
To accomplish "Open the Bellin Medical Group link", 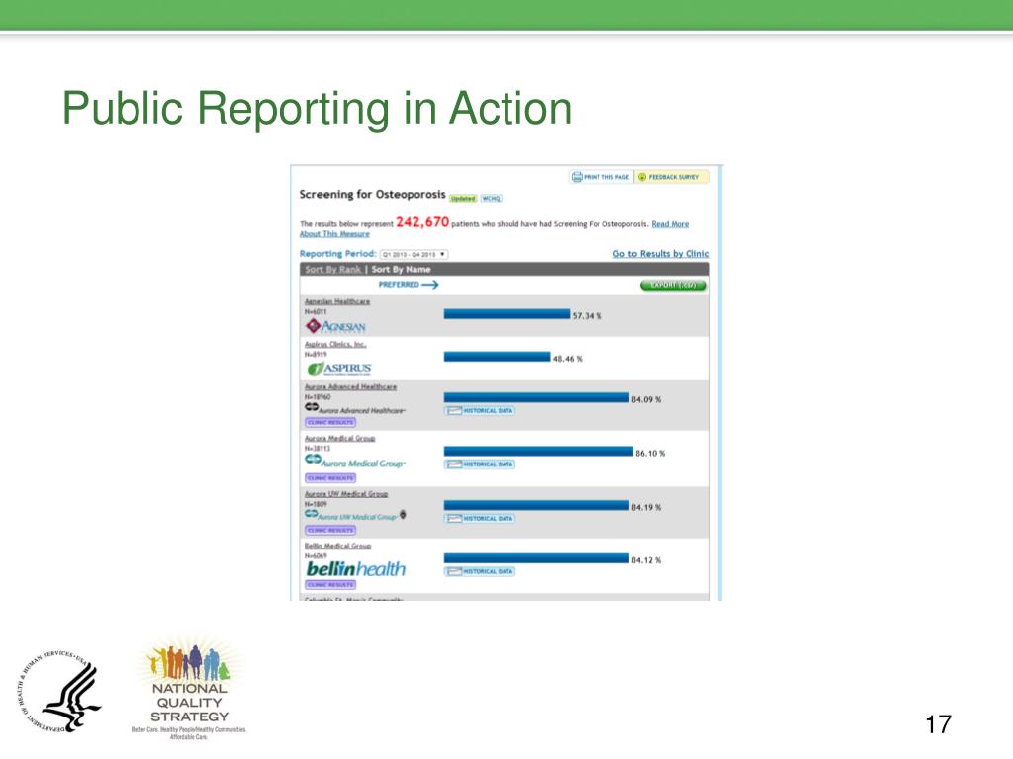I will coord(338,546).
